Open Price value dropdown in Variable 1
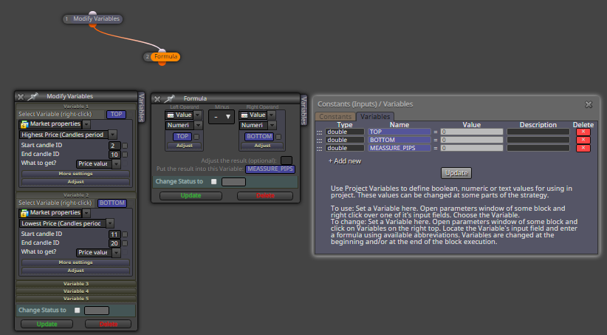This screenshot has height=335, width=607. coord(117,164)
